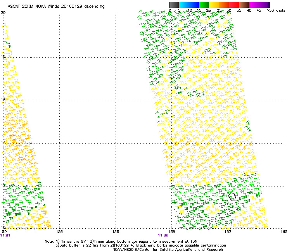287x252 pixels.
Task: Click the longitude label '162' on the bottom axis
Action: 228,232
